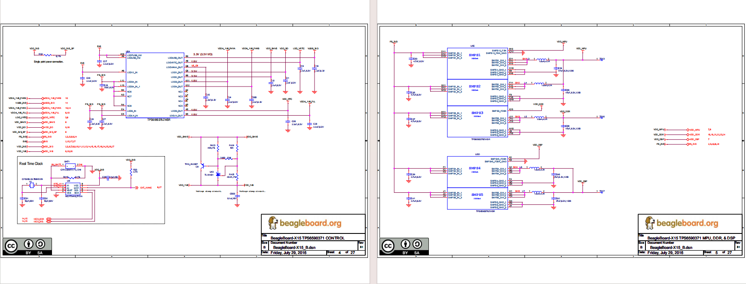Click the 'LDO12_IN' pin name
The image size is (746, 284).
(x=132, y=72)
